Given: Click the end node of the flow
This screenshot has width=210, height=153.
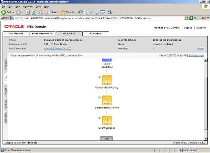Looking at the screenshot, I should (106, 139).
